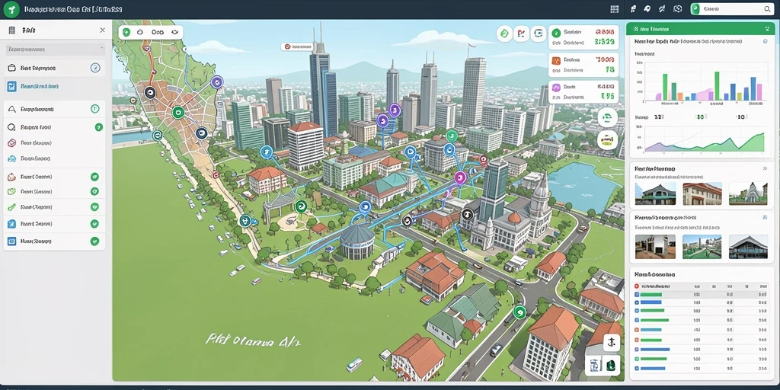The width and height of the screenshot is (780, 390).
Task: Click the red circle icon in the table header
Action: pos(637,286)
